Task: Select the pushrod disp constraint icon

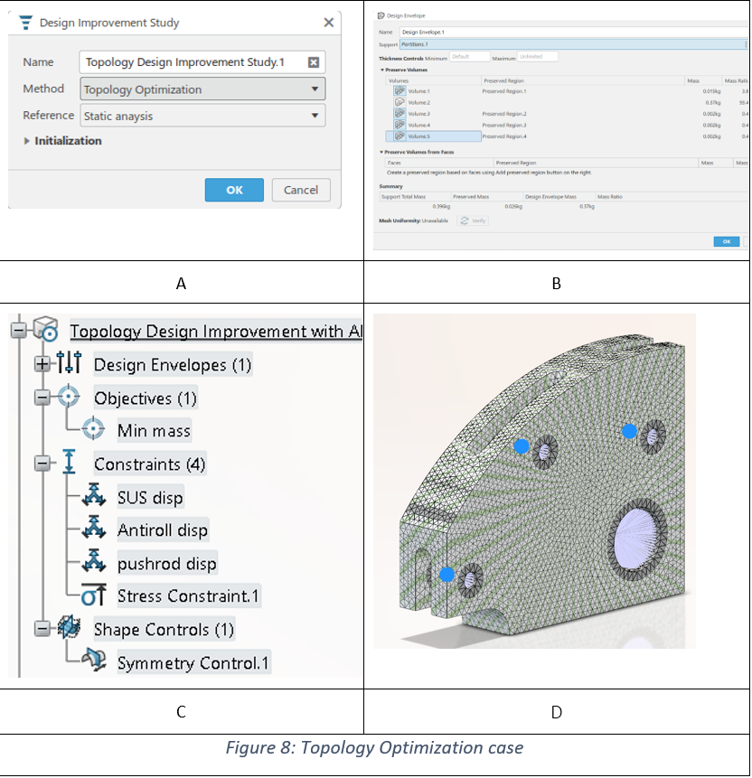Action: 94,562
